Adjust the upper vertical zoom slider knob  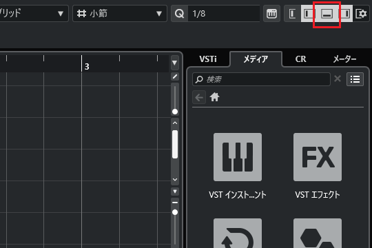click(x=175, y=112)
